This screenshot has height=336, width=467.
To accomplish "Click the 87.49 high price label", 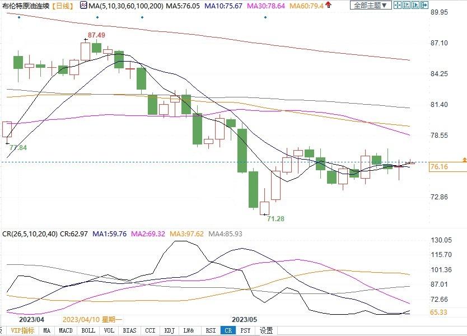I will click(x=96, y=35).
